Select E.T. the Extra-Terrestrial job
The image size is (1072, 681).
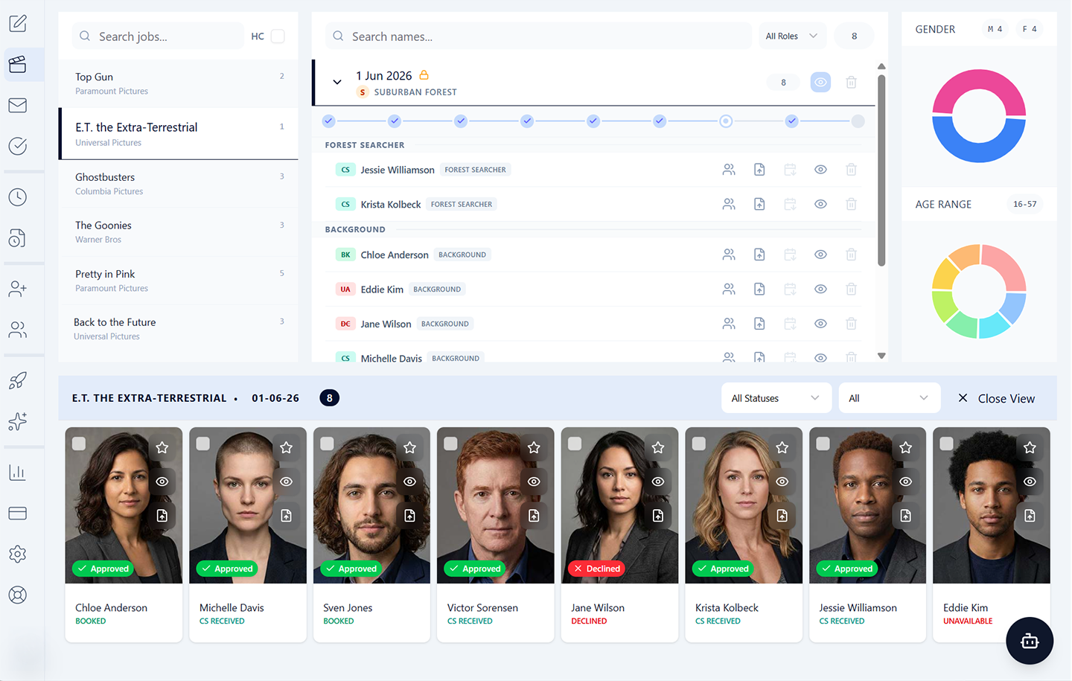(x=179, y=134)
